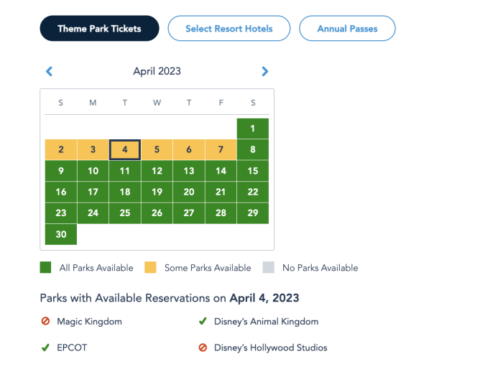Viewport: 503px width, 367px height.
Task: Click the Some Parks Available legend label
Action: pyautogui.click(x=208, y=268)
